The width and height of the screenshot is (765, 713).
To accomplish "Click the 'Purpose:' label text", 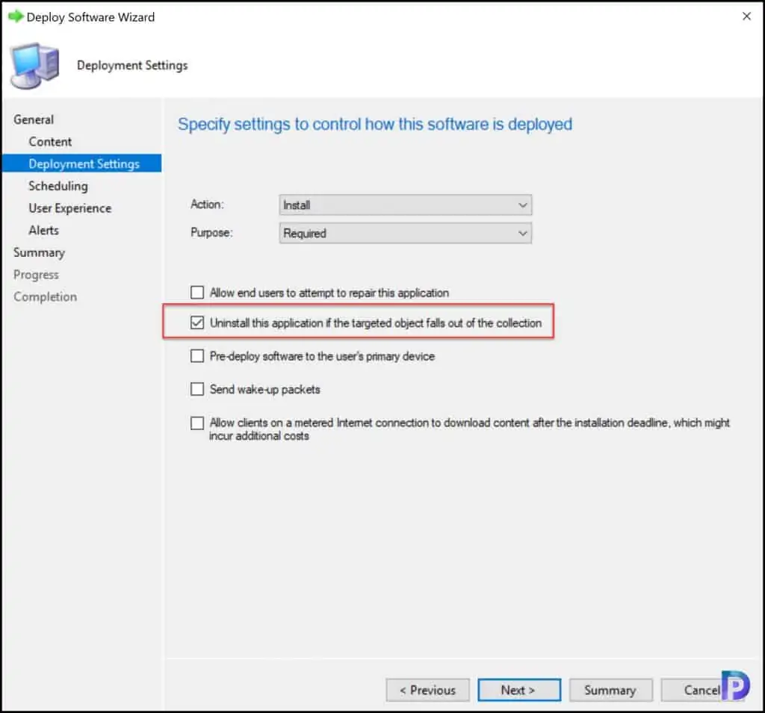I will click(211, 233).
